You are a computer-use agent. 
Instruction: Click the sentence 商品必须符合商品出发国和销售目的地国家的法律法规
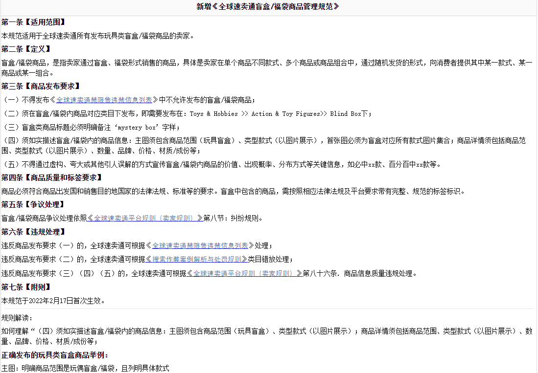point(233,191)
